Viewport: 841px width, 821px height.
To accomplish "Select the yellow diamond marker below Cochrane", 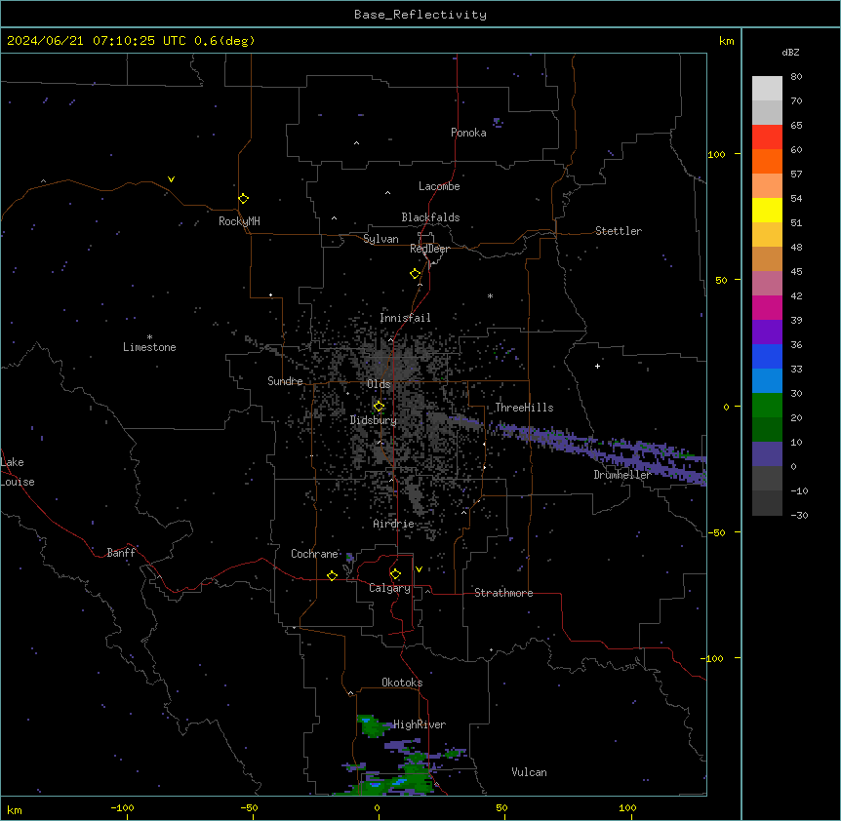I will (x=332, y=575).
